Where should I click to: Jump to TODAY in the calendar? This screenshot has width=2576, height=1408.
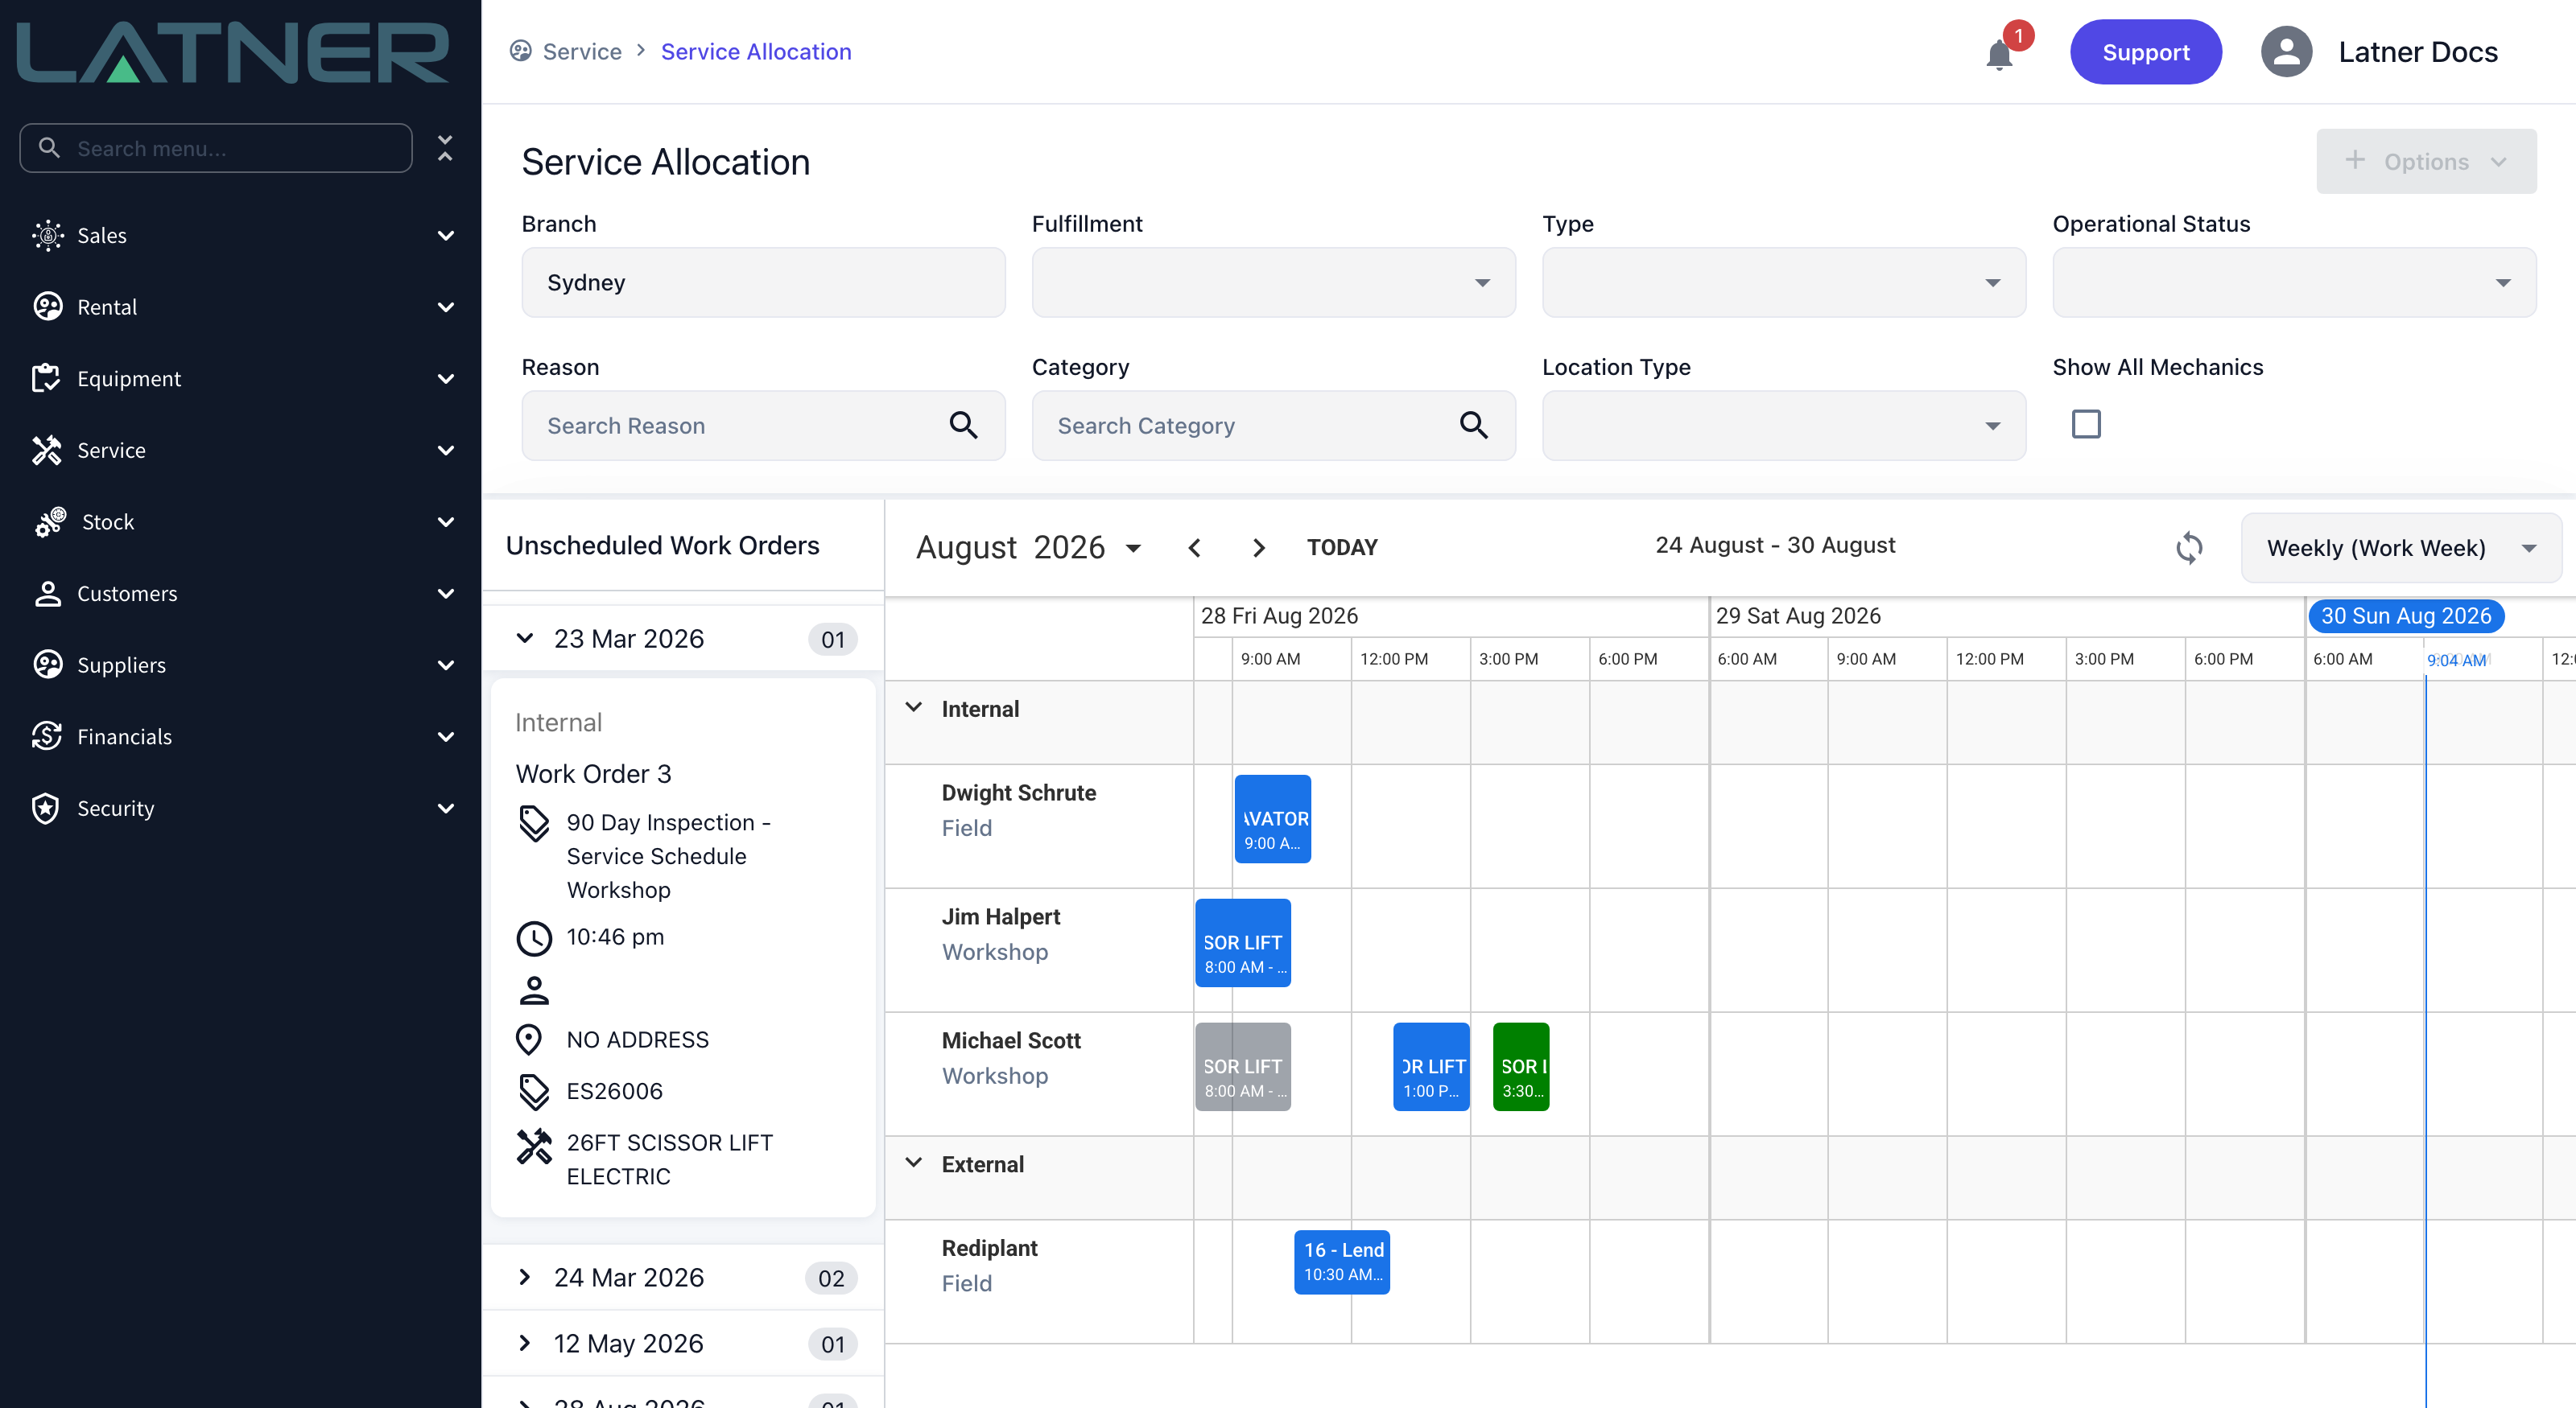click(x=1342, y=548)
